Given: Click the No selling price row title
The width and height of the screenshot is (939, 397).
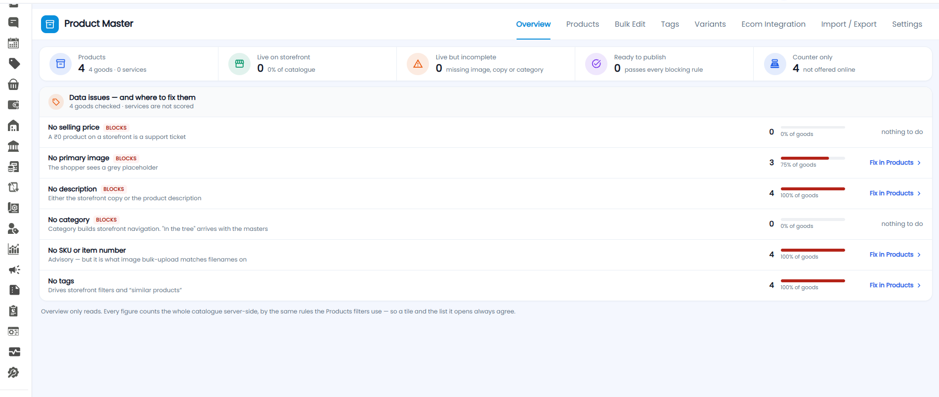Looking at the screenshot, I should 74,128.
